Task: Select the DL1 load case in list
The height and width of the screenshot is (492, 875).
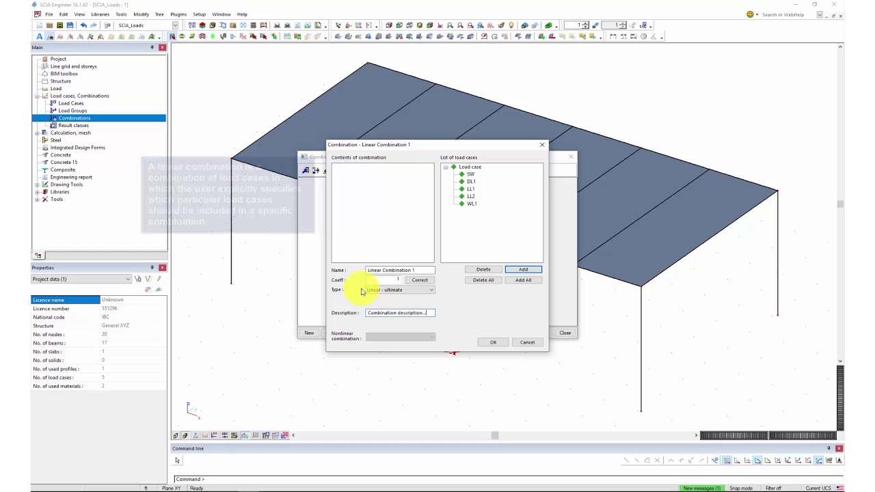Action: point(471,182)
